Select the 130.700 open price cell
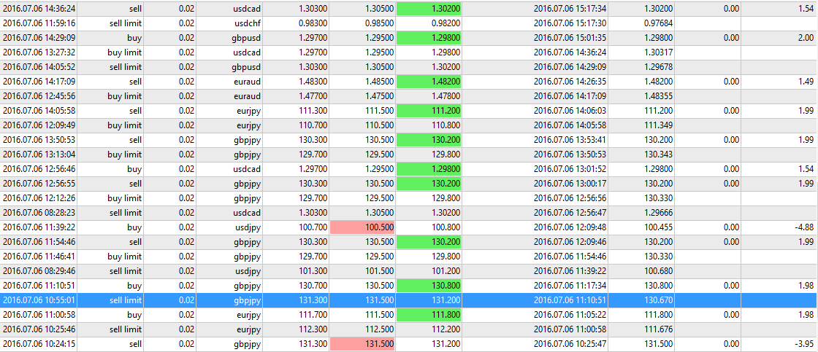The width and height of the screenshot is (818, 352). coord(313,286)
